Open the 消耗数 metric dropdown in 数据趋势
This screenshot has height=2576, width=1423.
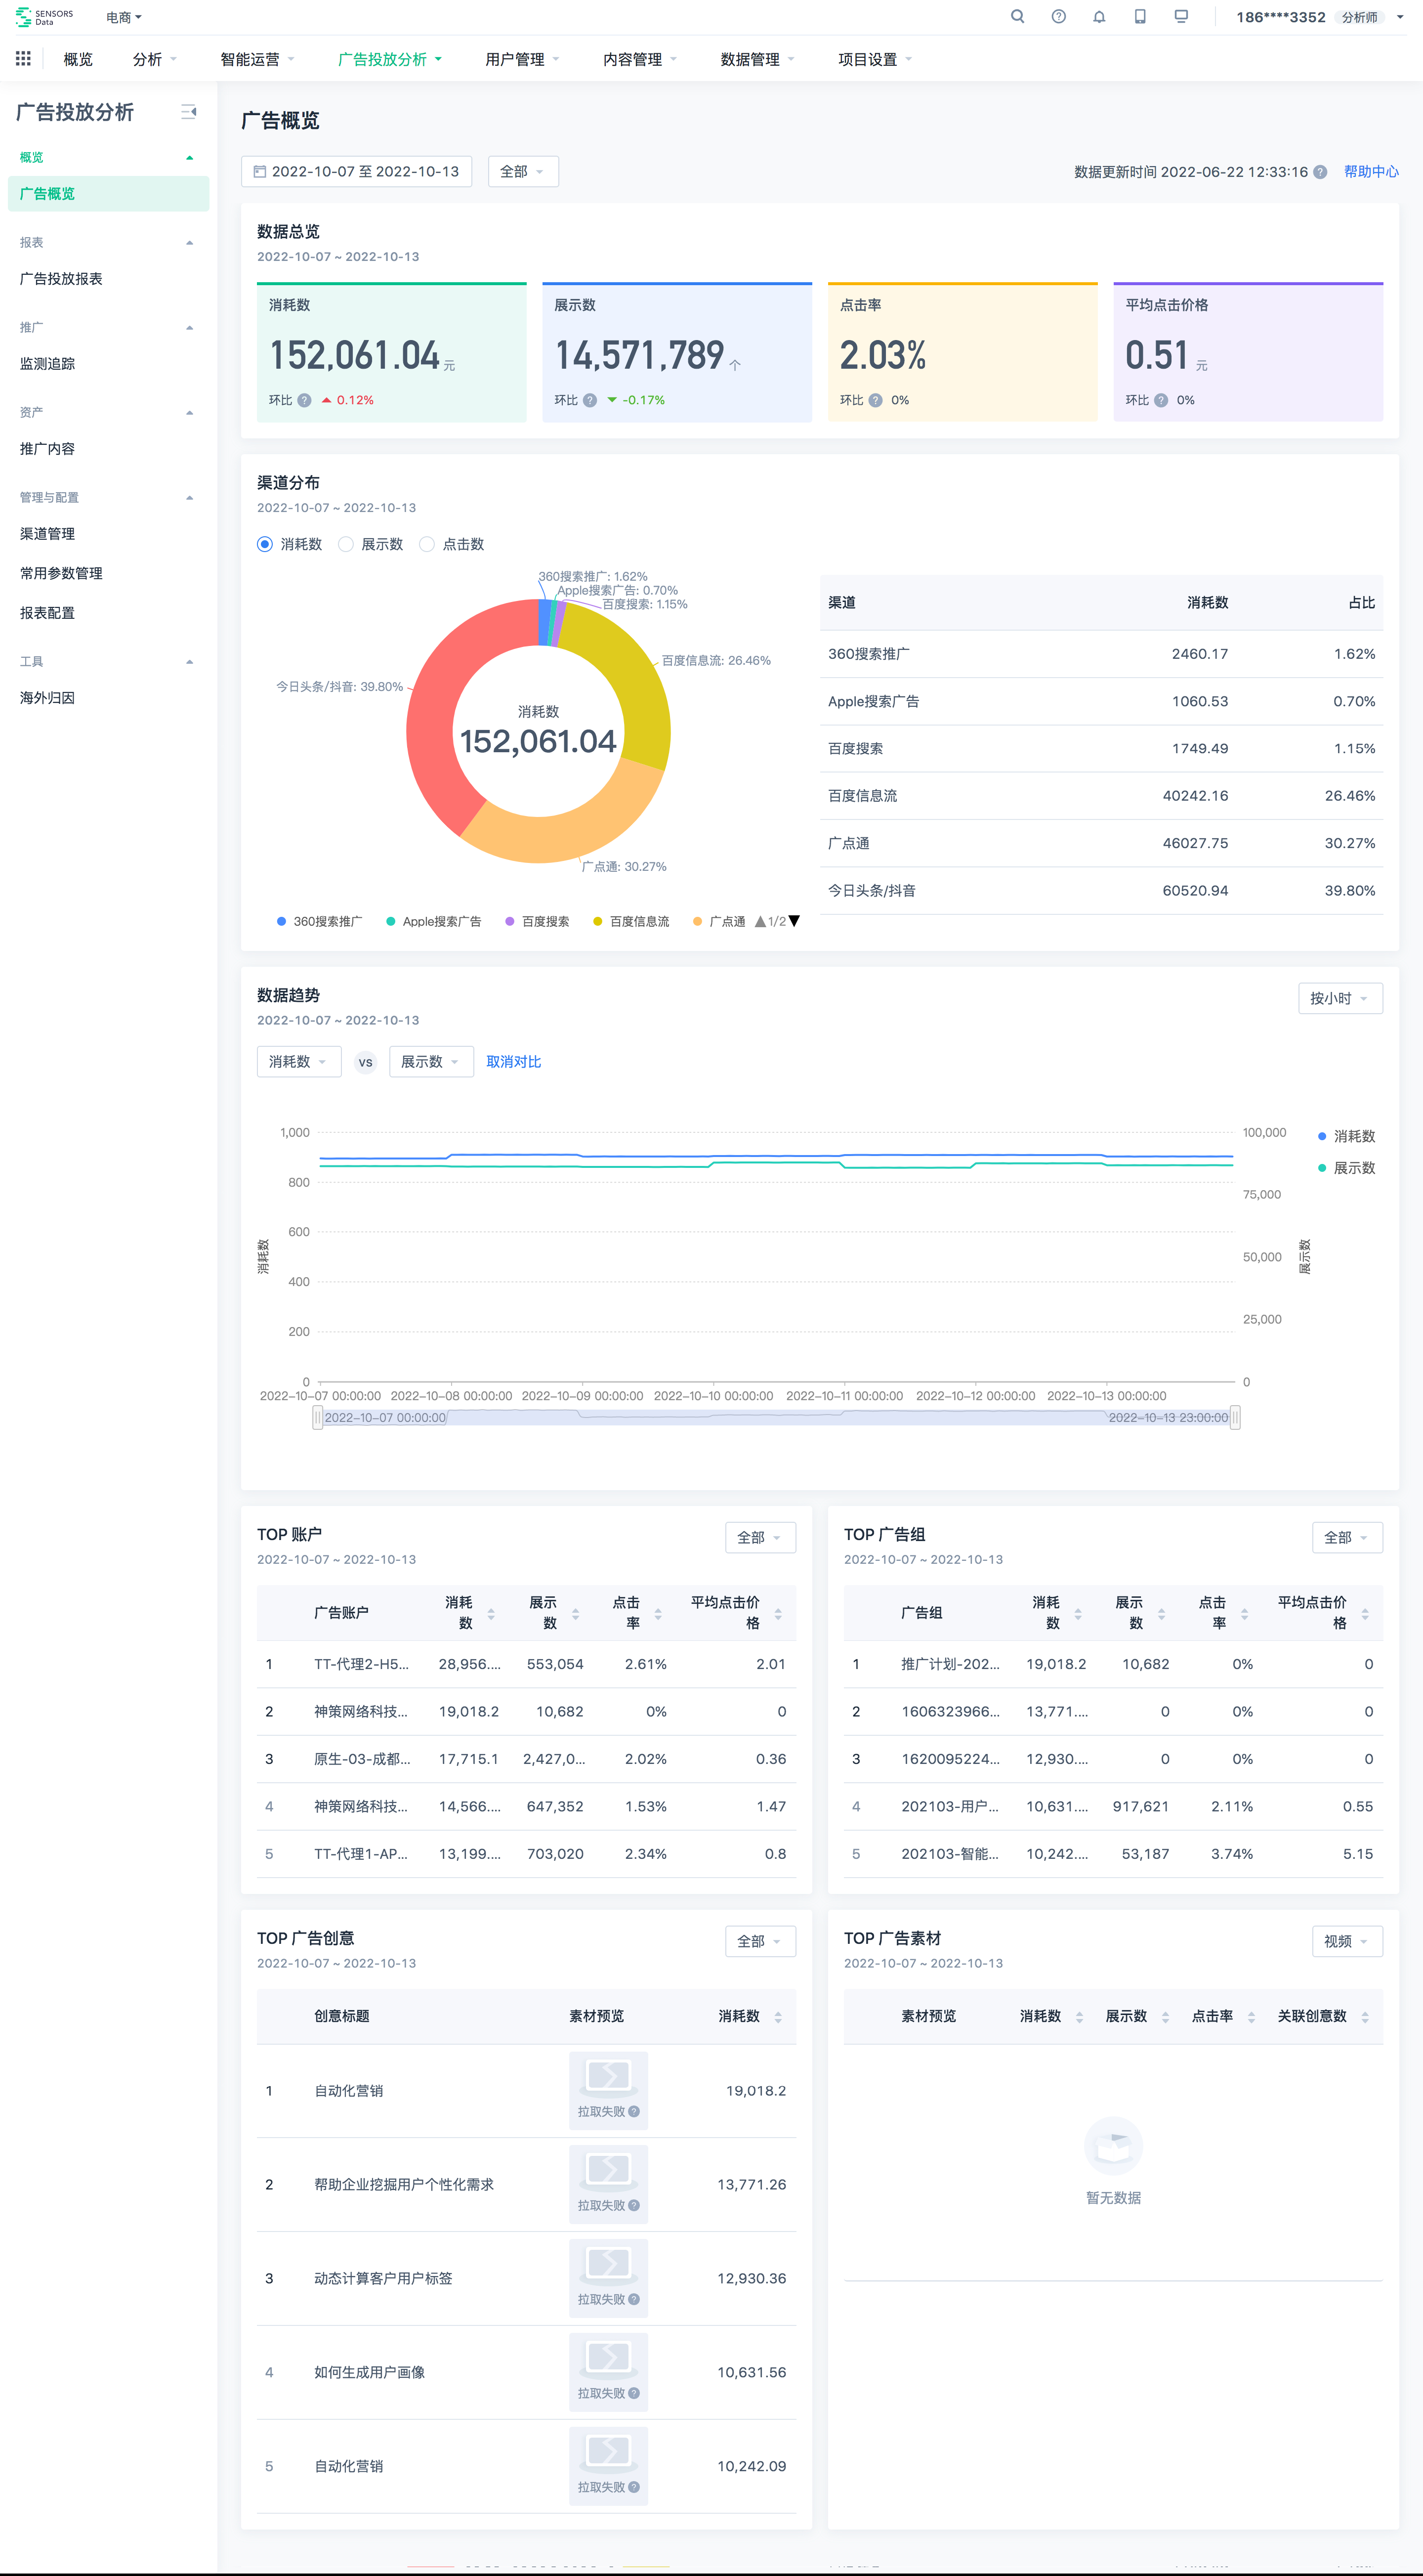tap(298, 1061)
